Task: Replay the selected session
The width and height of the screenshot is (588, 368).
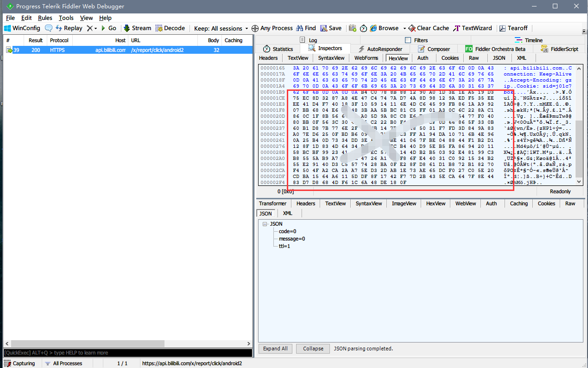Action: point(69,28)
